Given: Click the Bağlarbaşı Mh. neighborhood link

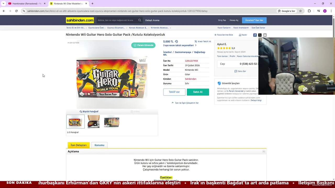Looking at the screenshot, I should pos(200,52).
